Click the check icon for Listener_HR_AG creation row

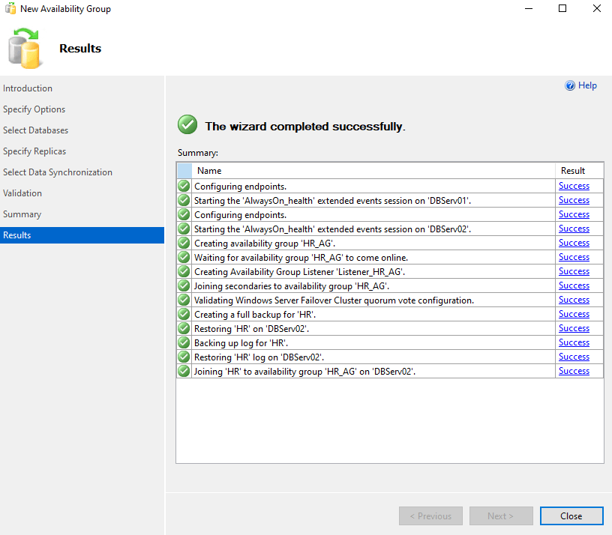click(184, 271)
